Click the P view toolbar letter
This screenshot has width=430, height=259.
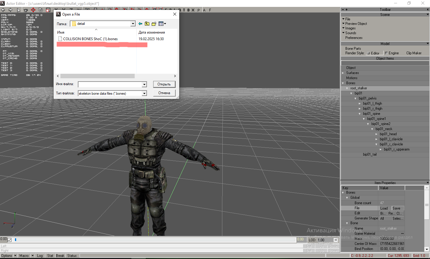point(199,10)
